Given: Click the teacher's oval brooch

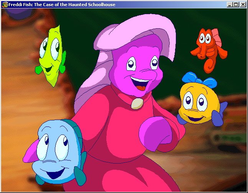Looking at the screenshot, I should coord(137,104).
